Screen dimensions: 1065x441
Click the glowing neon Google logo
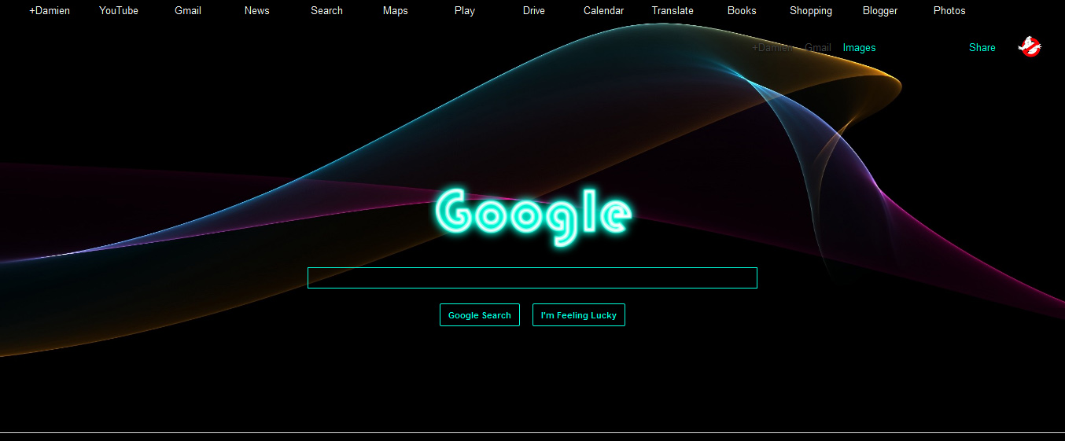tap(532, 215)
